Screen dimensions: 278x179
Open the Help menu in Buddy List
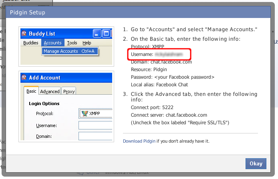tap(87, 43)
